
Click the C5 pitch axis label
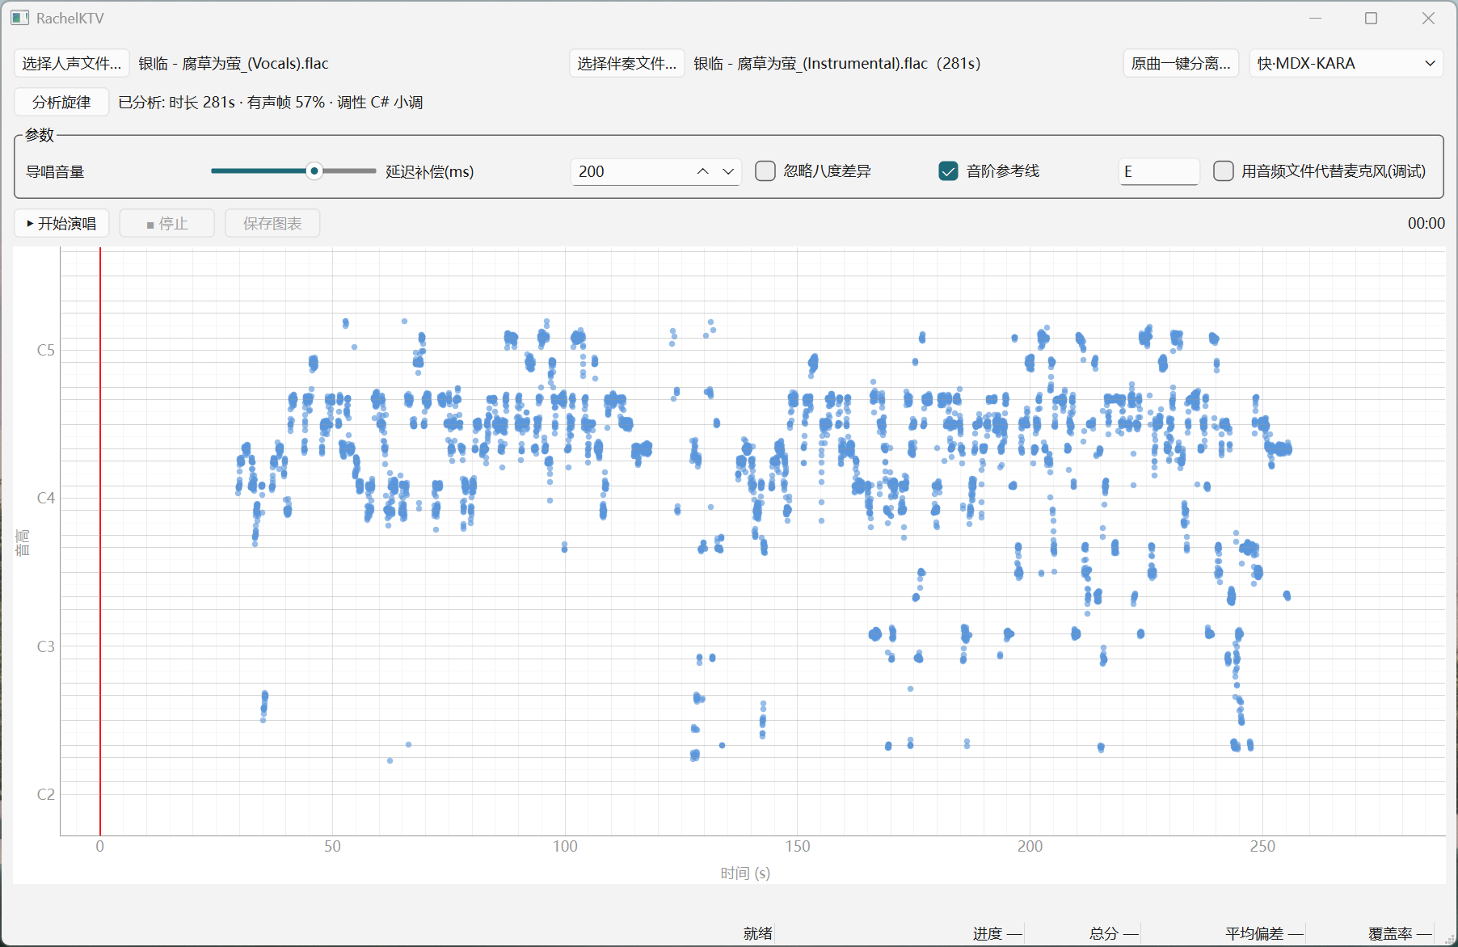pos(46,350)
